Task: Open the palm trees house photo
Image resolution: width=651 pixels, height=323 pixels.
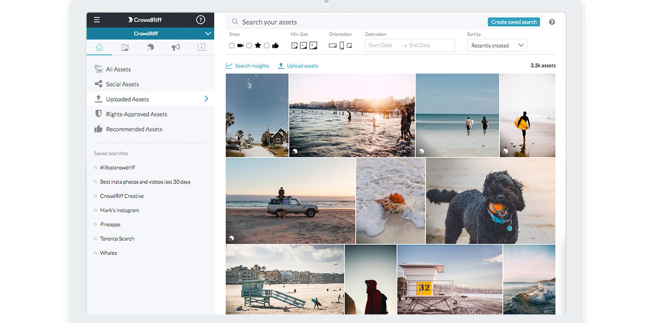Action: (x=257, y=115)
